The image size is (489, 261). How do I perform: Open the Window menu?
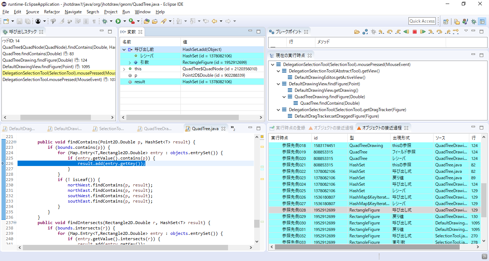click(142, 12)
